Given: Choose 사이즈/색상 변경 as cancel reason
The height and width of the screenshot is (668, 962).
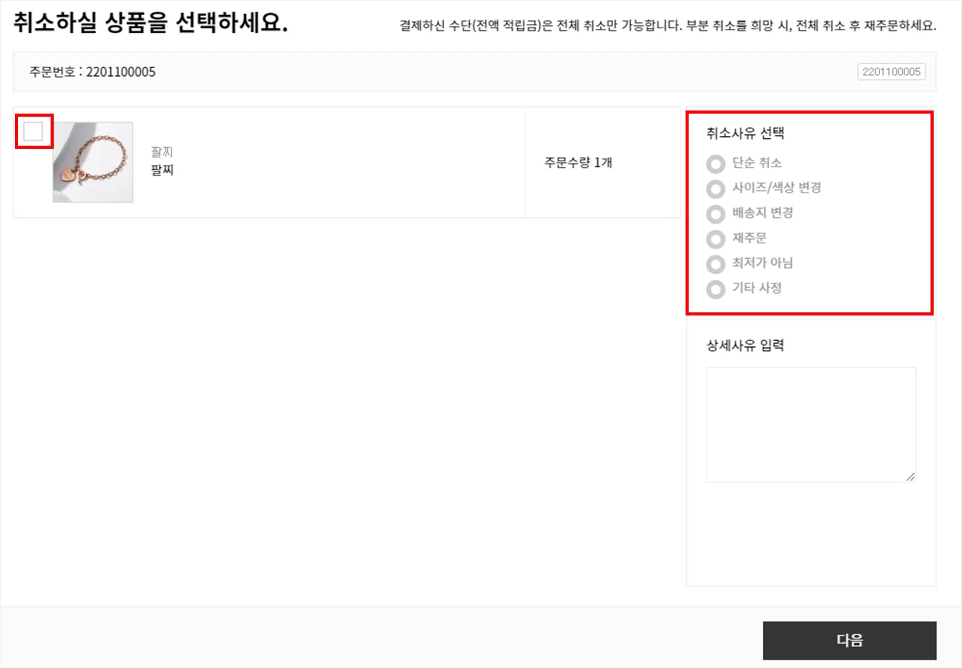Looking at the screenshot, I should (716, 188).
